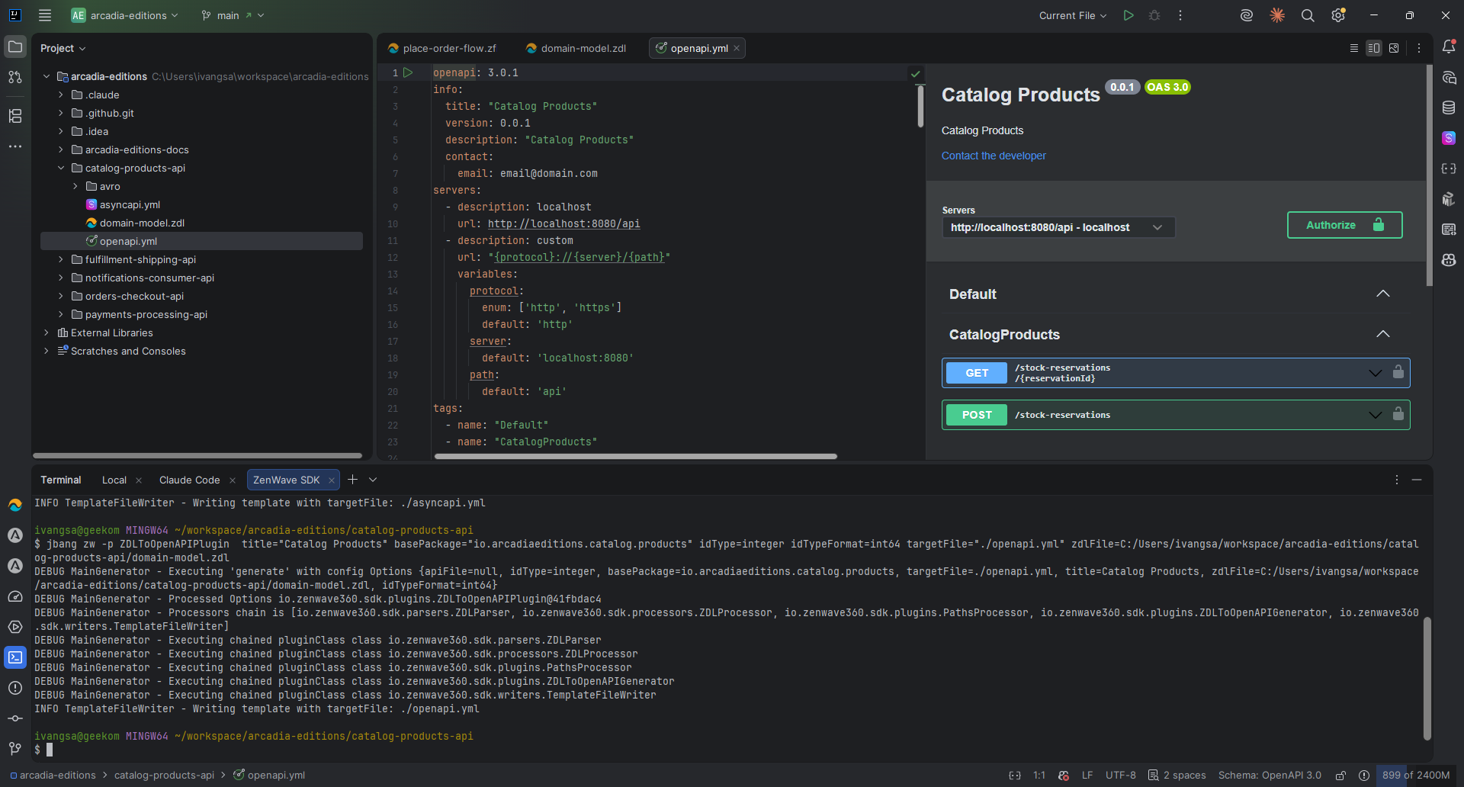Open IDE settings gear
Image resolution: width=1464 pixels, height=787 pixels.
(1338, 15)
